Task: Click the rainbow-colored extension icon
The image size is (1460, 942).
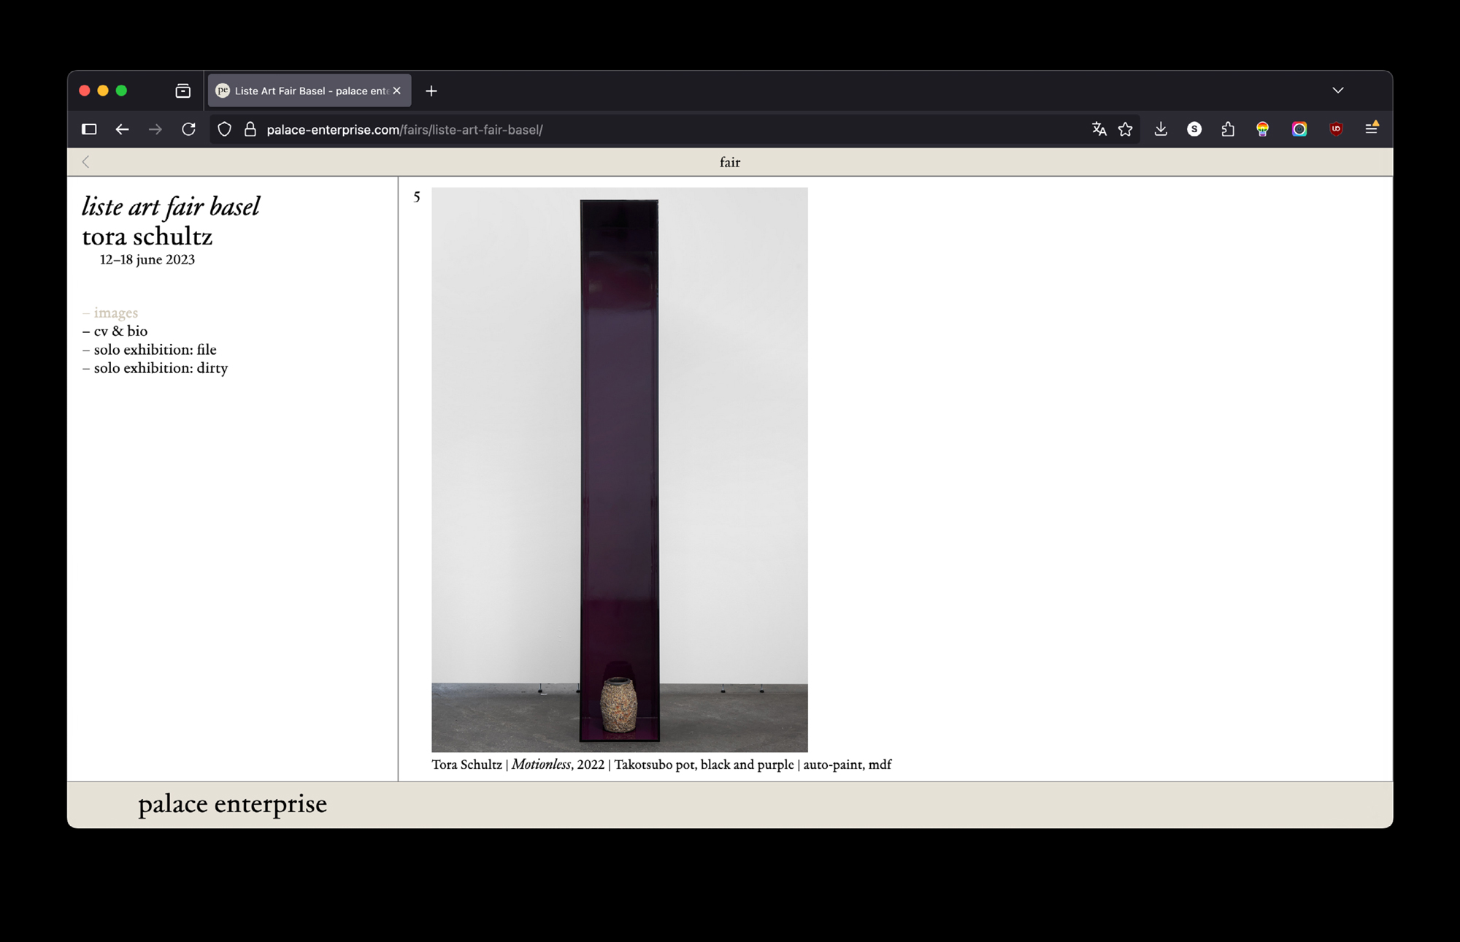Action: [1263, 129]
